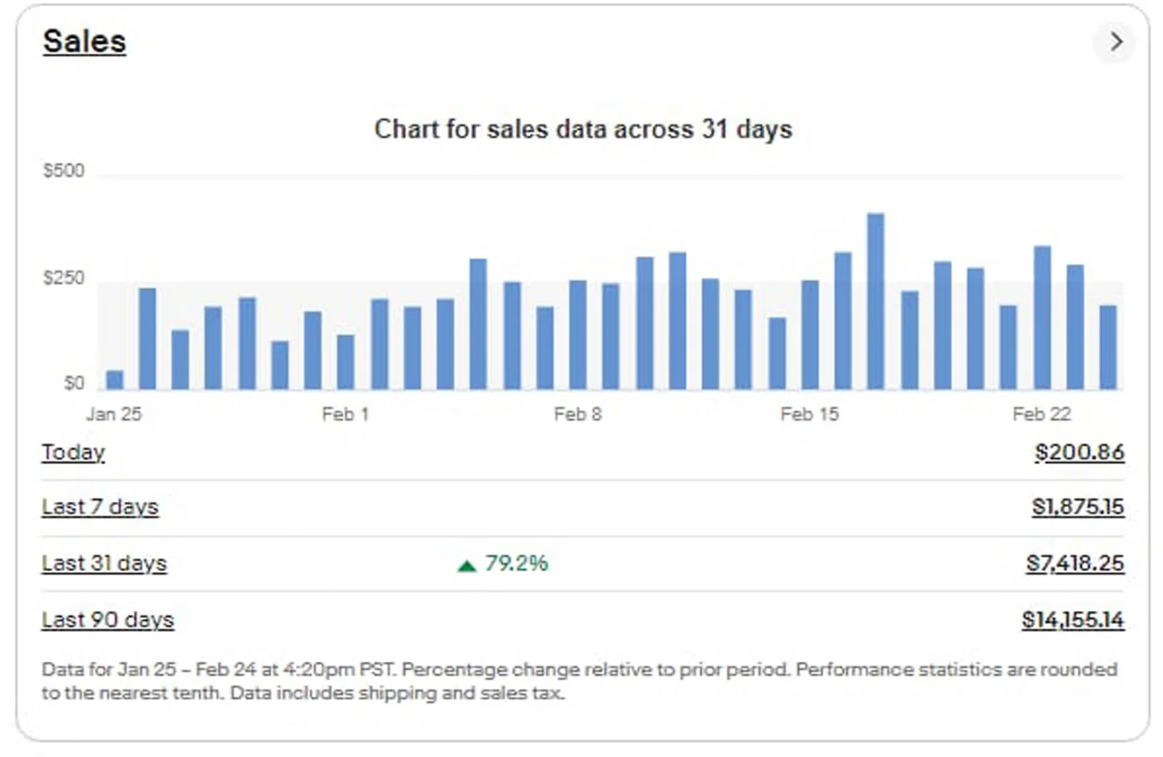
Task: Select the Last 31 days link
Action: 104,563
